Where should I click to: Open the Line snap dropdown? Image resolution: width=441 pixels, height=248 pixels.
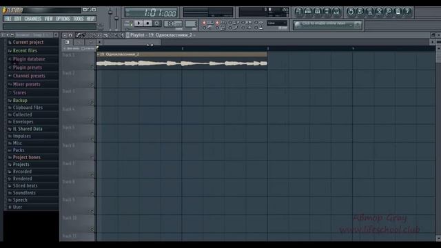point(277,23)
